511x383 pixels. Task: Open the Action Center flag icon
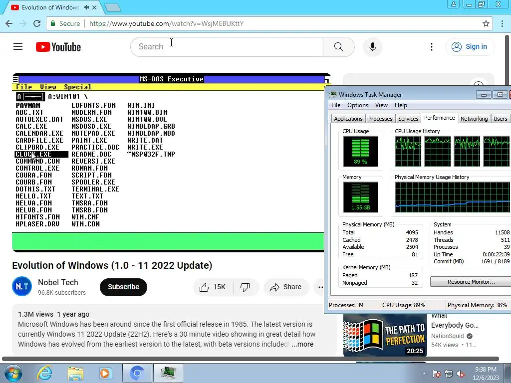click(x=436, y=374)
